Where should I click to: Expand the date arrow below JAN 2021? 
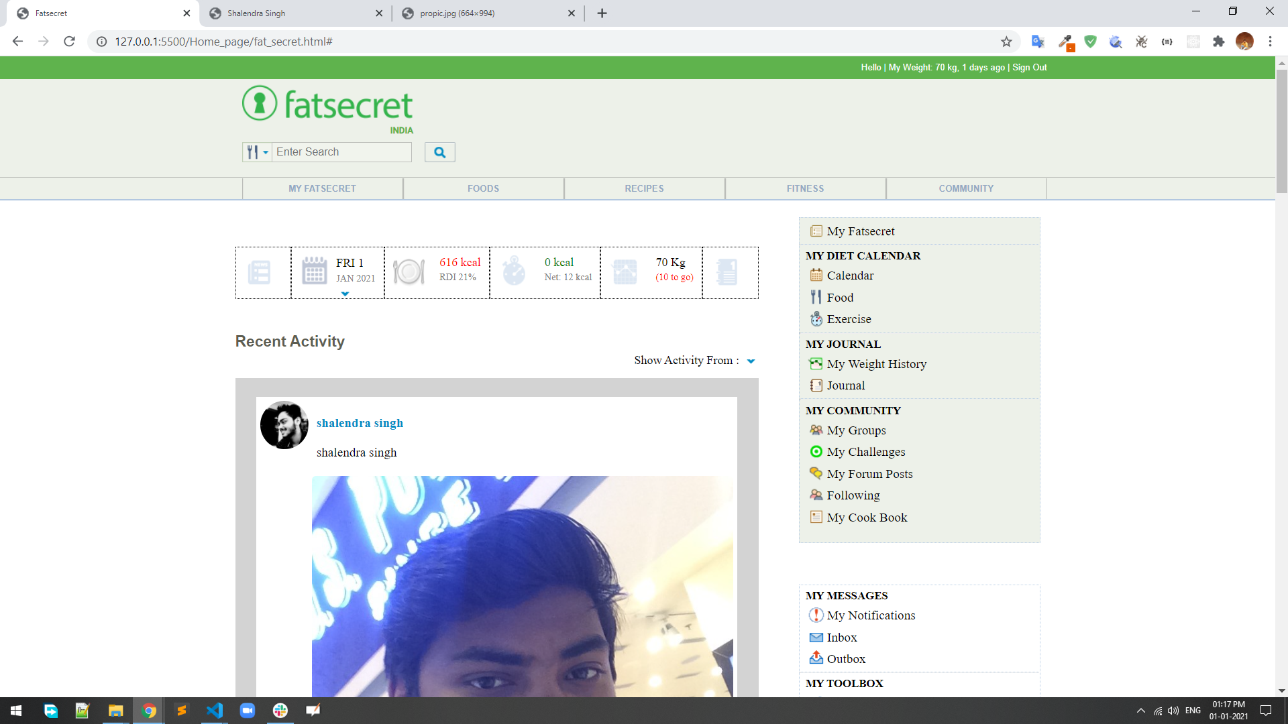pyautogui.click(x=345, y=294)
